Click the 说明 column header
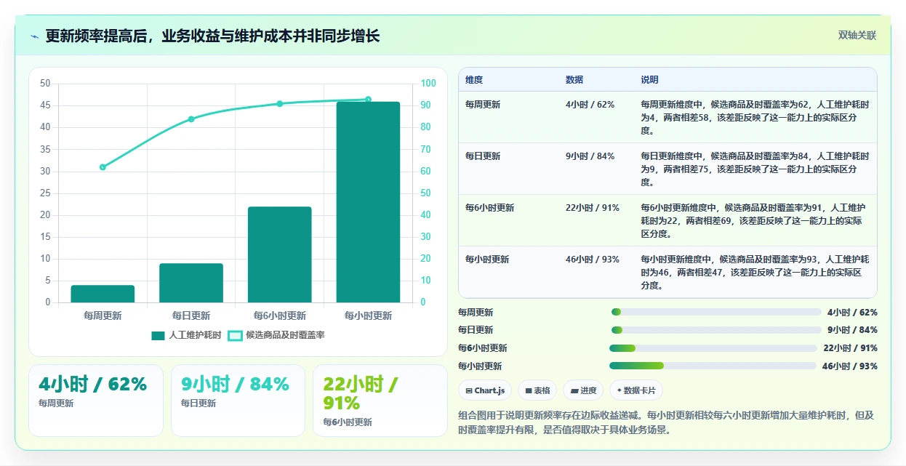This screenshot has width=906, height=466. [x=649, y=80]
